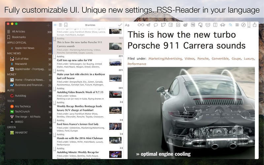Open the article in Safari with compass icon
264x165 pixels.
point(243,25)
